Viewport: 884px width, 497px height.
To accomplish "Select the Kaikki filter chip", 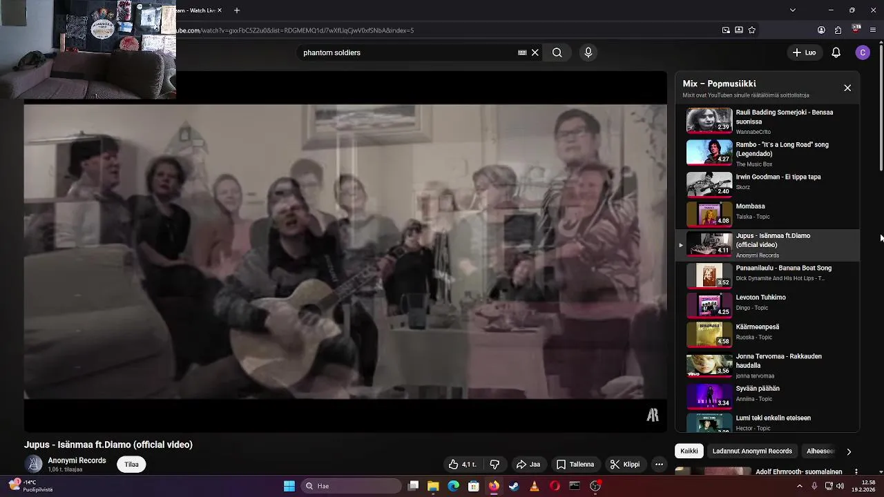I will (x=689, y=451).
